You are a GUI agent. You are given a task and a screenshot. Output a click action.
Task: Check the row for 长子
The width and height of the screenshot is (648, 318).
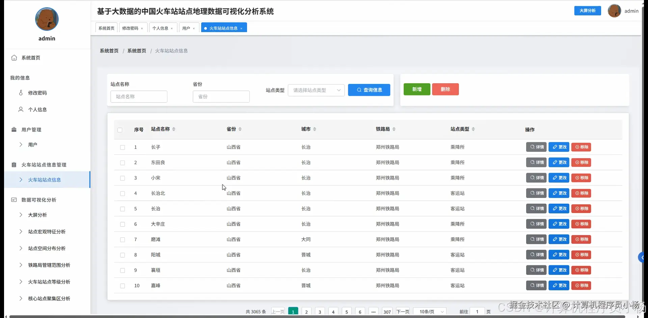123,147
